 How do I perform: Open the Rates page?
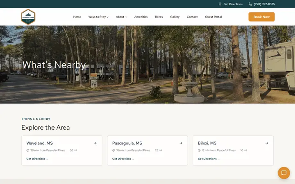159,17
